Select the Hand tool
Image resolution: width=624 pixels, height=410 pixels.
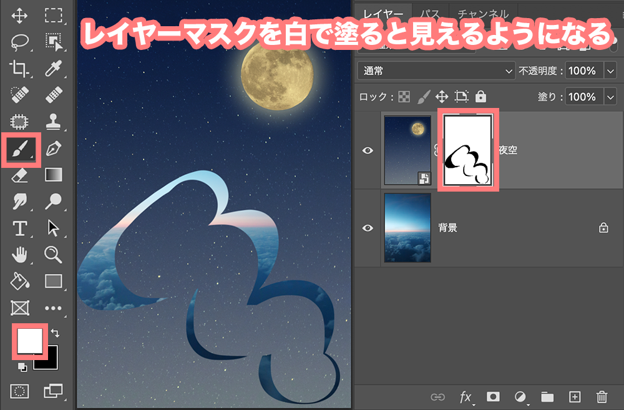point(19,255)
